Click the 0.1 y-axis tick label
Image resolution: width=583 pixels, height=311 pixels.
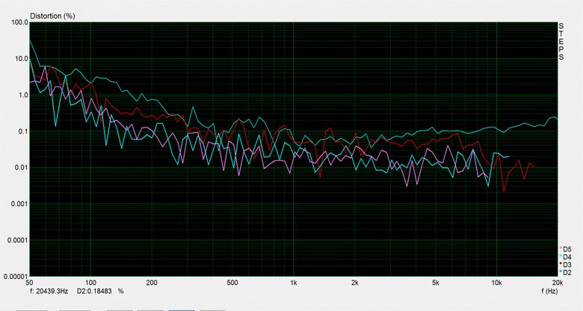pyautogui.click(x=23, y=131)
